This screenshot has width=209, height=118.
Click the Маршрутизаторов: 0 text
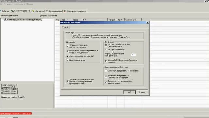10,89
